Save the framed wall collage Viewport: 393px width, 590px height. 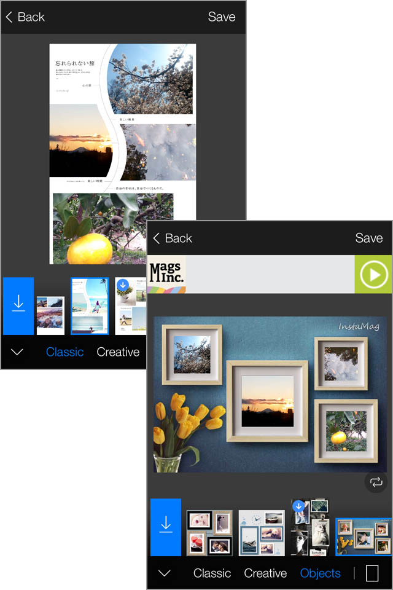click(368, 238)
